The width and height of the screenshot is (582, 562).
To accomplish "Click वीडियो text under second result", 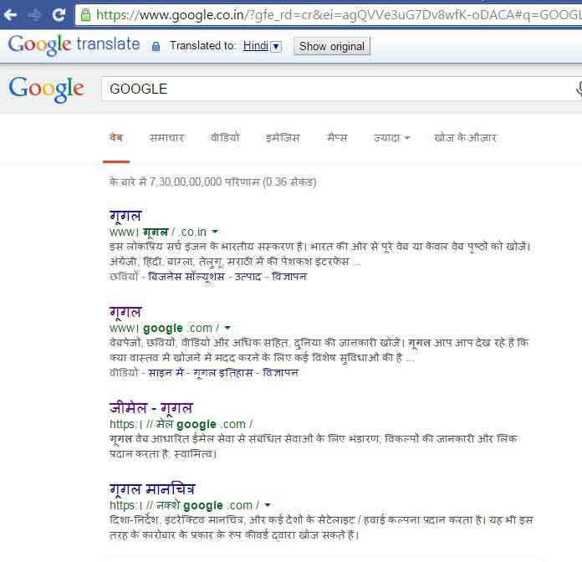I will [124, 372].
